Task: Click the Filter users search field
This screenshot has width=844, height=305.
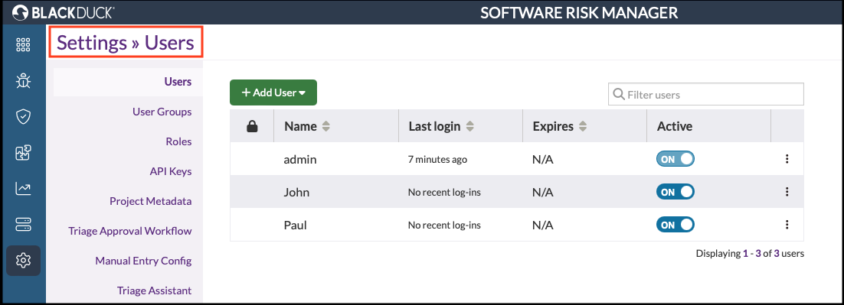Action: click(705, 95)
